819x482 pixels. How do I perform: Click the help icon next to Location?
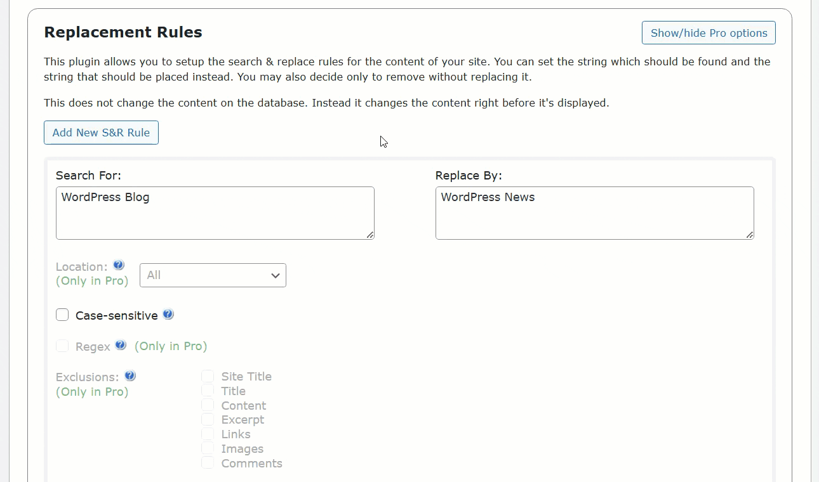118,265
